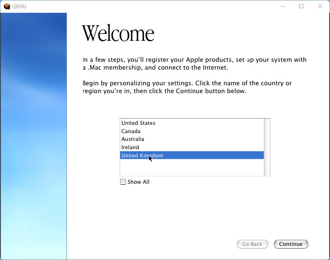Close the QEMU window

[x=320, y=6]
